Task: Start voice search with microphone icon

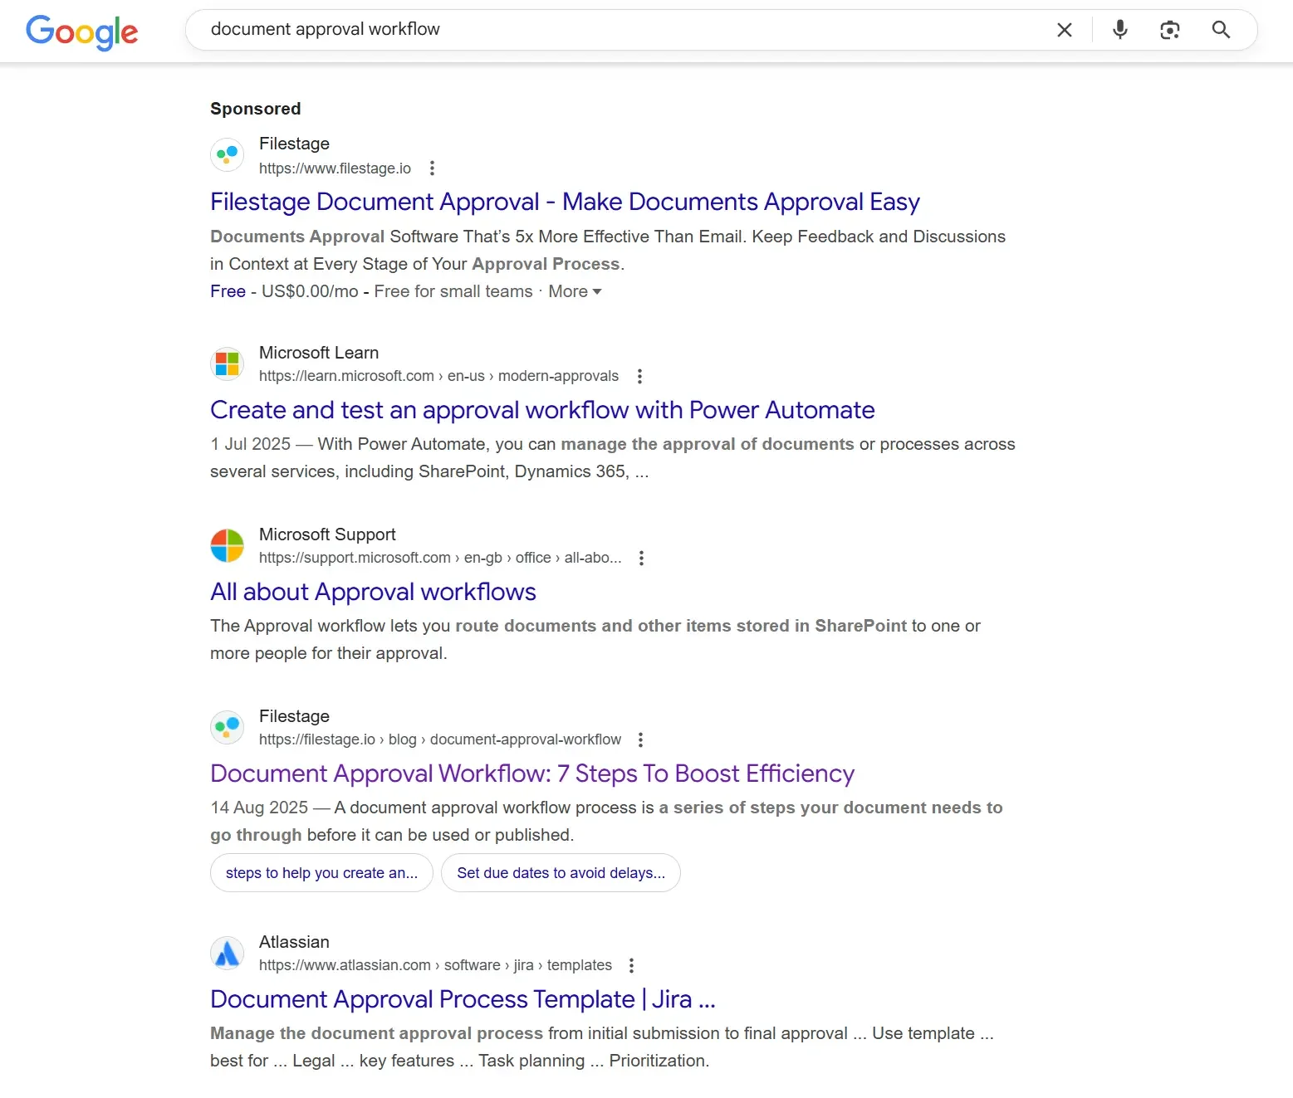Action: [x=1120, y=30]
